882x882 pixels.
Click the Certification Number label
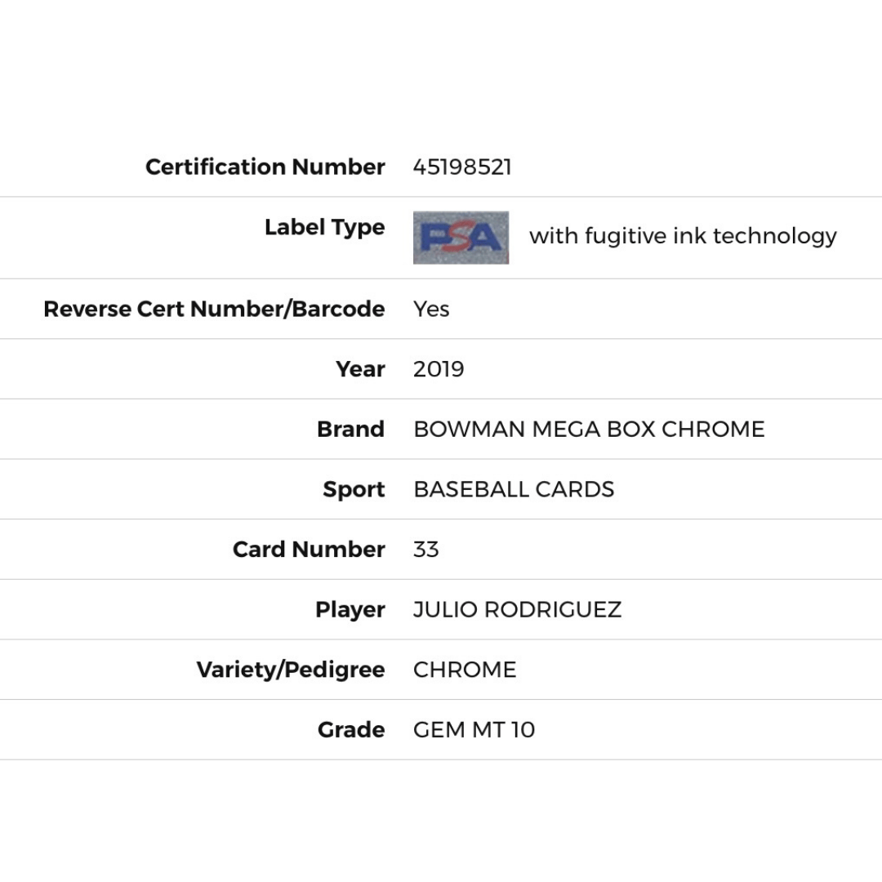click(265, 167)
